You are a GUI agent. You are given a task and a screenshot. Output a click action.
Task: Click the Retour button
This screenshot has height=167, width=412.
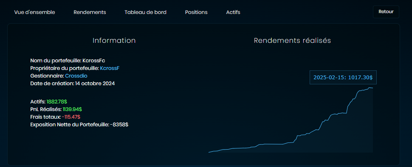[386, 12]
